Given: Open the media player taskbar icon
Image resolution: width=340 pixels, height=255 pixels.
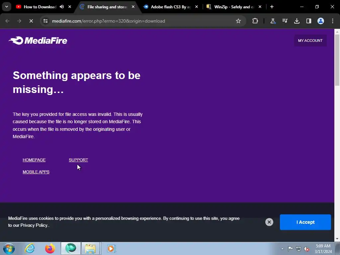Looking at the screenshot, I should pos(111,248).
